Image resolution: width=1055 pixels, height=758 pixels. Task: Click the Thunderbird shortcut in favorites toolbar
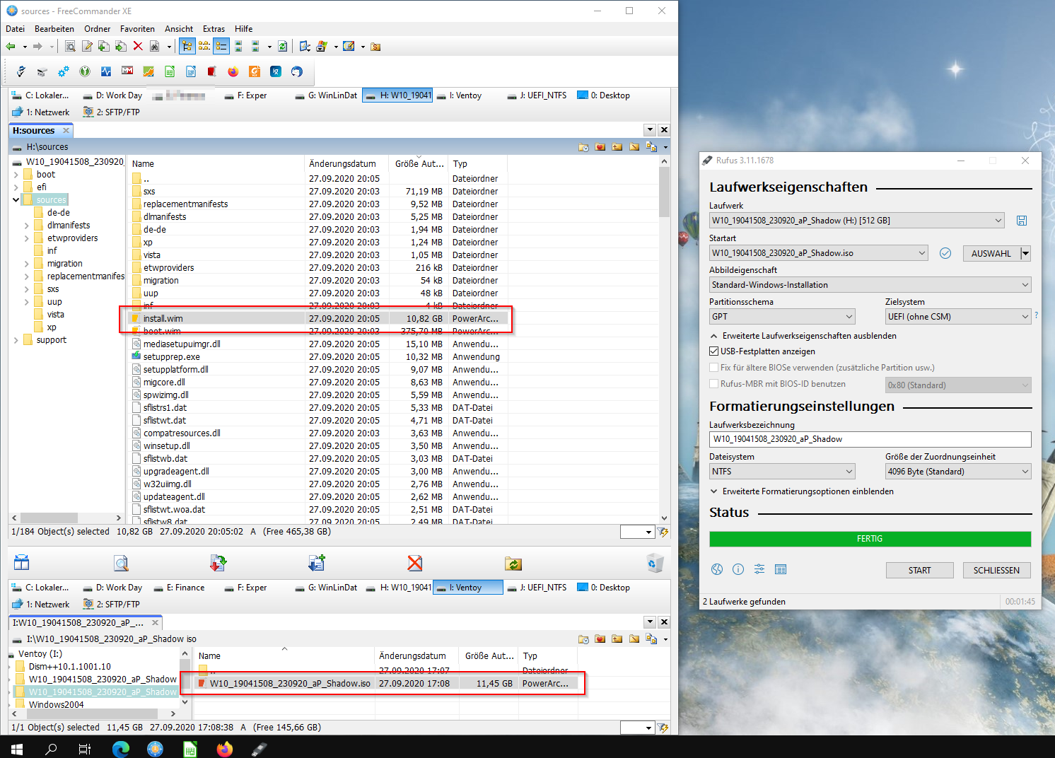pos(297,71)
